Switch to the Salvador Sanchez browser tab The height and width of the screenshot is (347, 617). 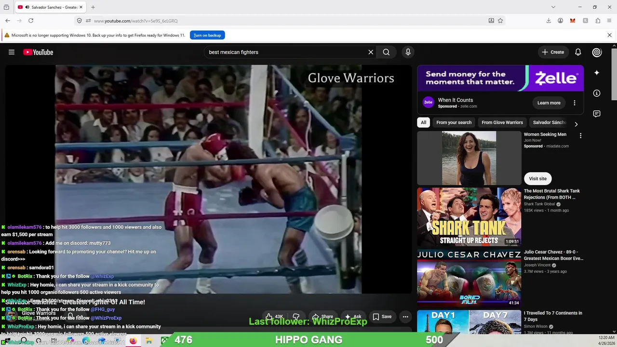tap(51, 7)
